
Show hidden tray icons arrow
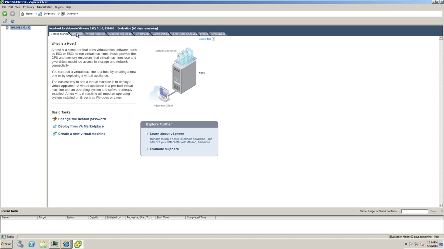pyautogui.click(x=406, y=244)
